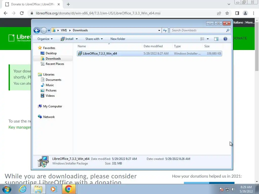Open Chrome's three-dot menu

click(x=253, y=13)
